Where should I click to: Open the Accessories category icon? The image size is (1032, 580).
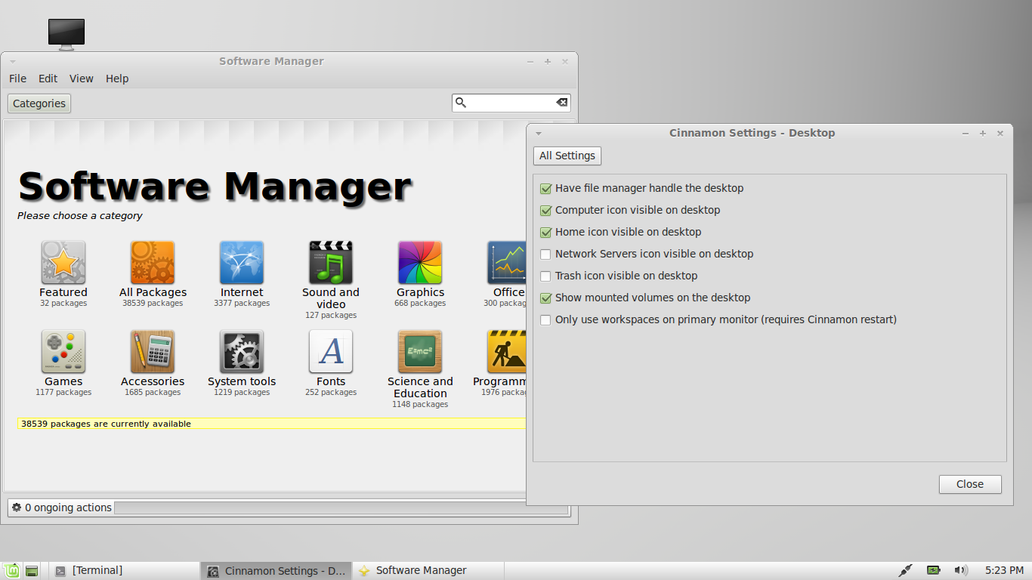153,352
